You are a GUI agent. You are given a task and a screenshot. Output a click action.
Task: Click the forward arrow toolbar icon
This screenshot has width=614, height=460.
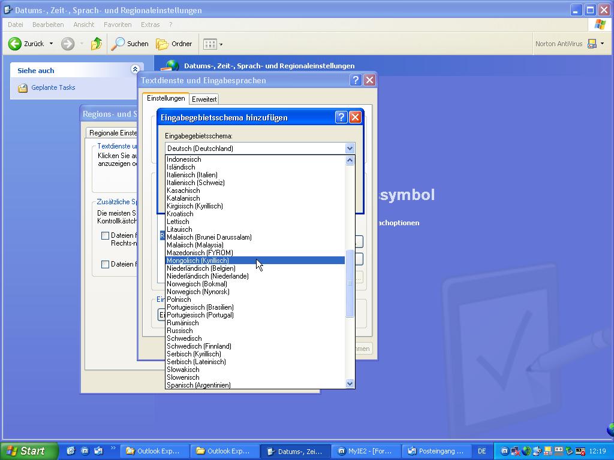(68, 44)
